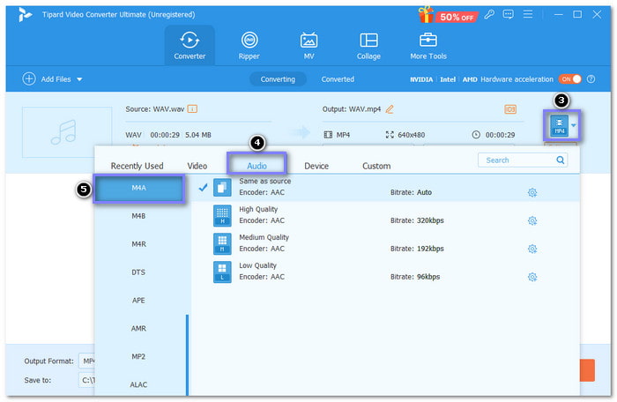The width and height of the screenshot is (617, 402).
Task: Click Medium Quality preset icon
Action: 222,243
